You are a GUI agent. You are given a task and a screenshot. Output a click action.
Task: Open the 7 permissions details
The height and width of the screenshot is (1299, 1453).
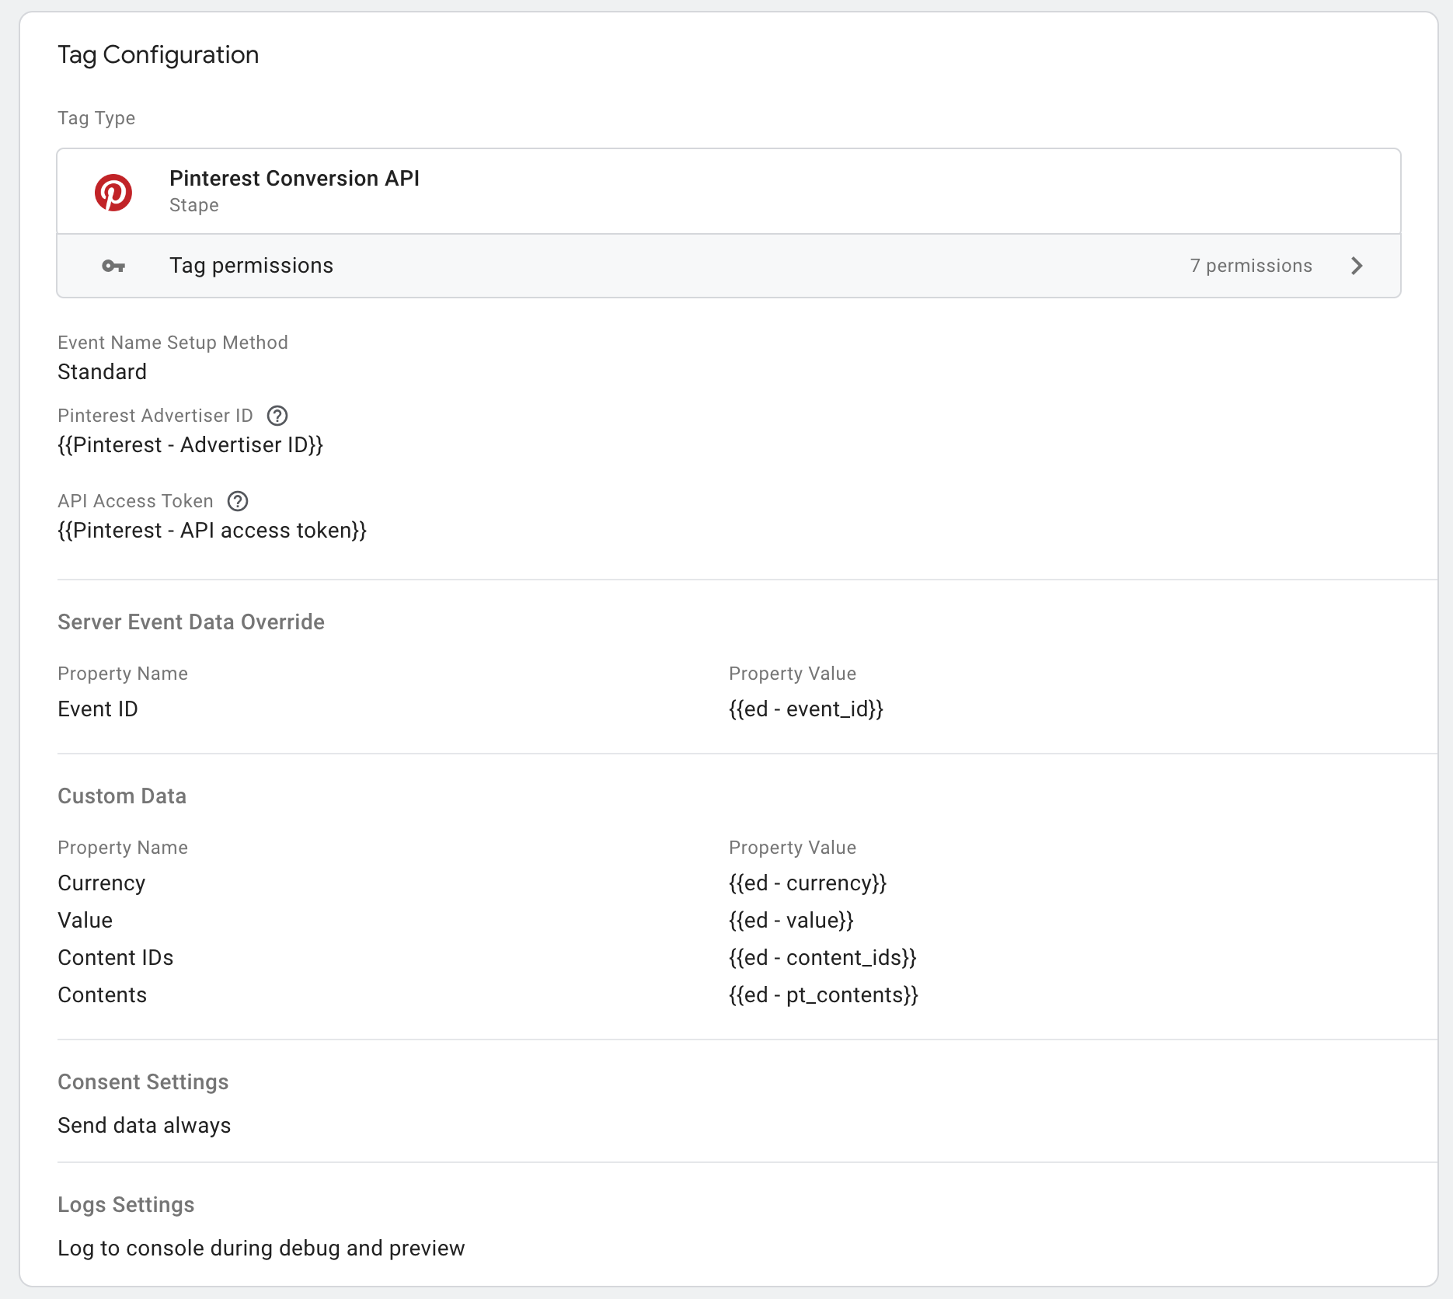pos(1250,266)
